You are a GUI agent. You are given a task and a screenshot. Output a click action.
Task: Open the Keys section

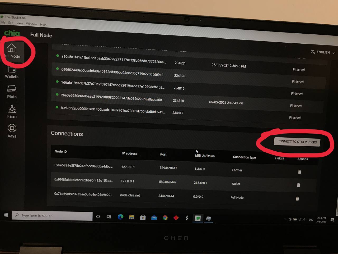(12, 131)
